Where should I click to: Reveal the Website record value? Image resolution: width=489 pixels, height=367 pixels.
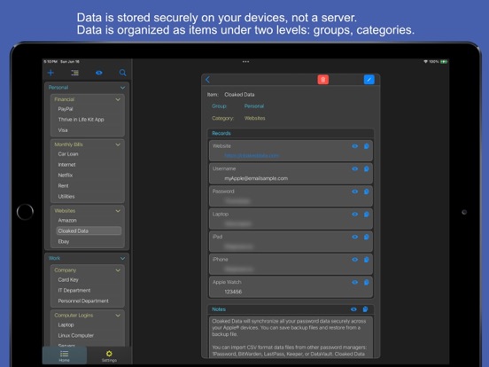click(x=355, y=146)
